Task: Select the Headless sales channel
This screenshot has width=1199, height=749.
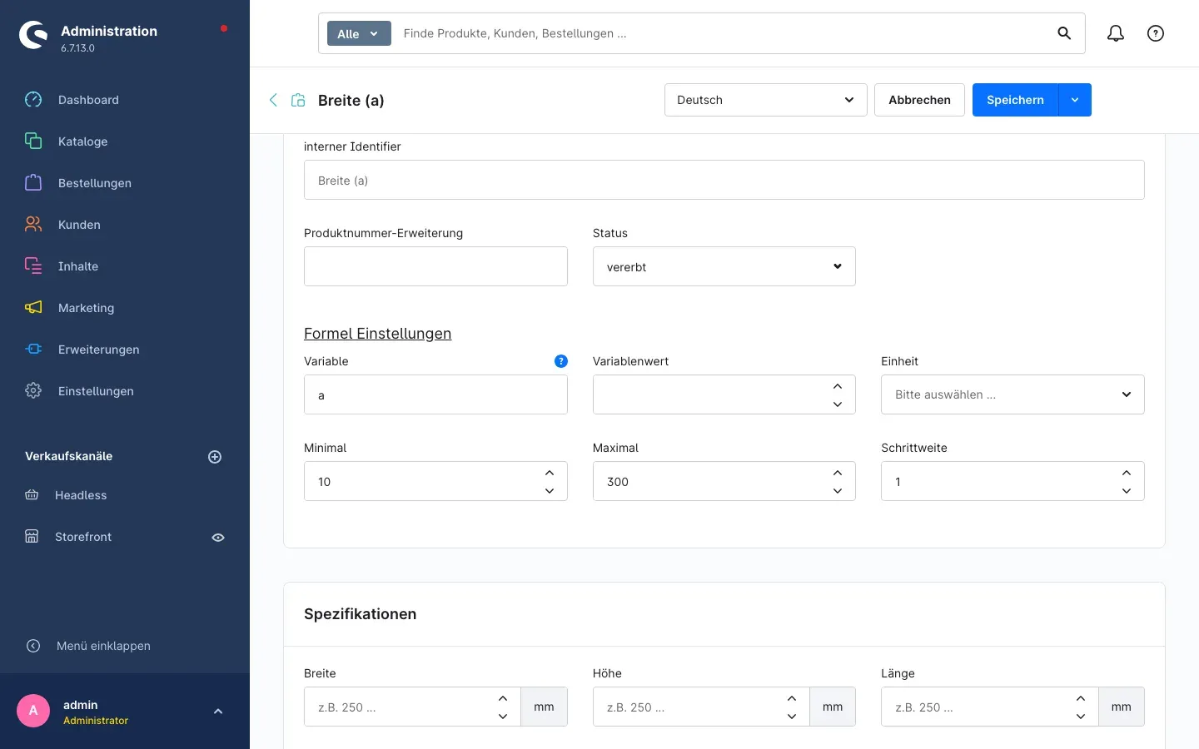Action: (81, 495)
